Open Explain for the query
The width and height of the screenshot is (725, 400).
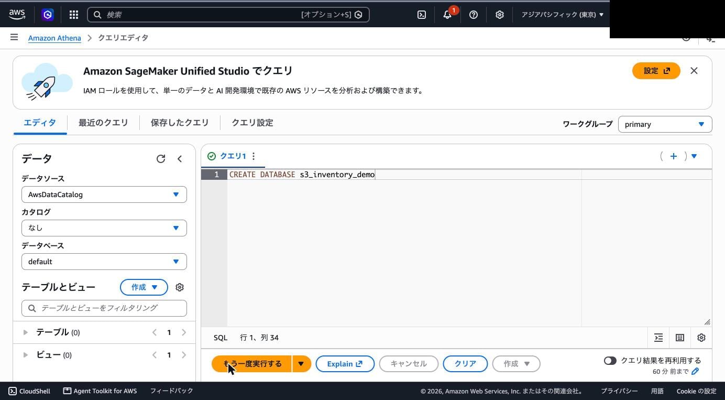pos(345,364)
